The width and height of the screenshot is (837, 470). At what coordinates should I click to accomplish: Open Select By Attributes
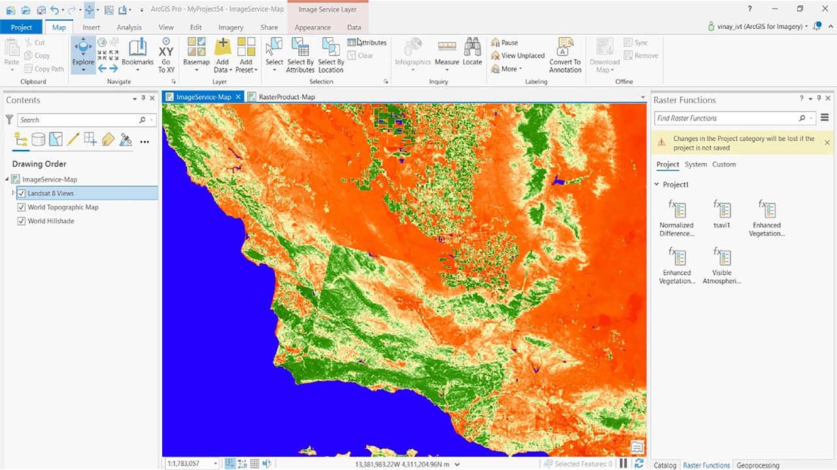coord(300,55)
